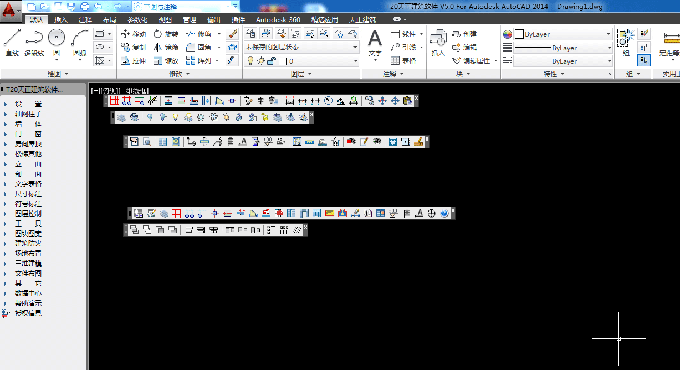Click the 授权信息 entry in the sidebar
This screenshot has width=680, height=370.
point(28,314)
